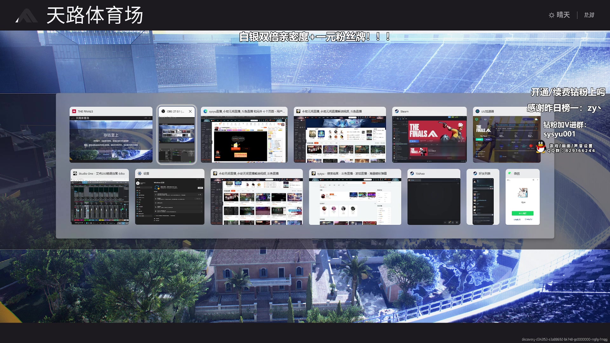This screenshot has width=610, height=343.
Task: Open the 13shao chat window thumbnail
Action: coord(434,201)
